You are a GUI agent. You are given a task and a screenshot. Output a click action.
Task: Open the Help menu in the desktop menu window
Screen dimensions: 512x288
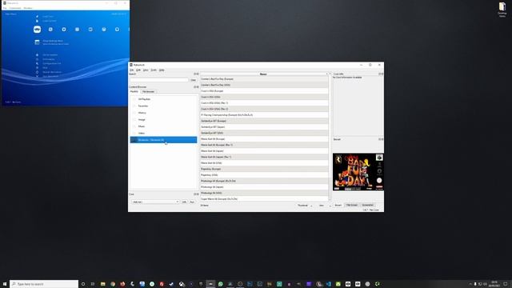point(162,70)
